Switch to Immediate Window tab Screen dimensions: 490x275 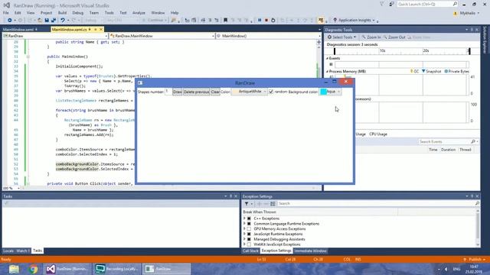coord(310,251)
